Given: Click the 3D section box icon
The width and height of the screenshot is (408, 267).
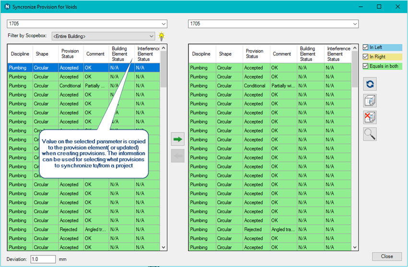Looking at the screenshot, I should (x=370, y=101).
